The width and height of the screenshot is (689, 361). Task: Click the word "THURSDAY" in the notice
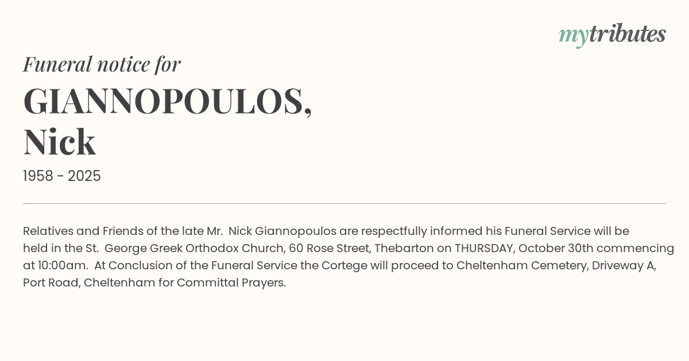(x=483, y=249)
